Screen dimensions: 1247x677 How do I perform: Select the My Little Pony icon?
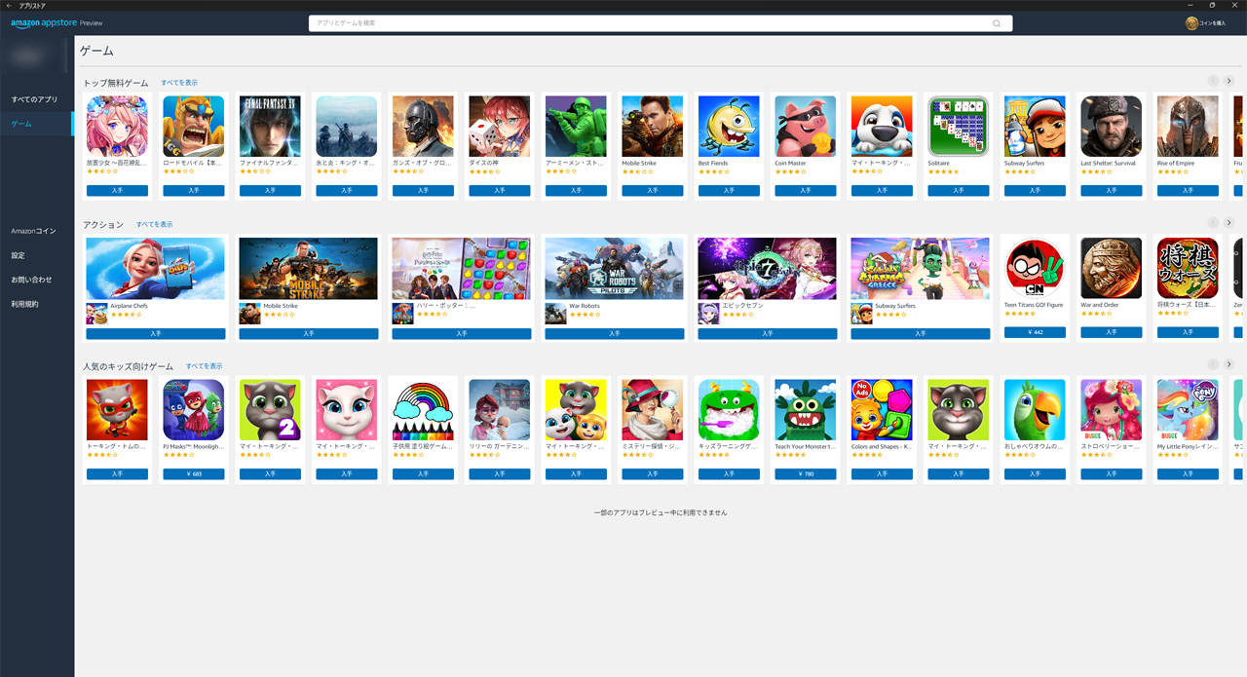[1188, 410]
